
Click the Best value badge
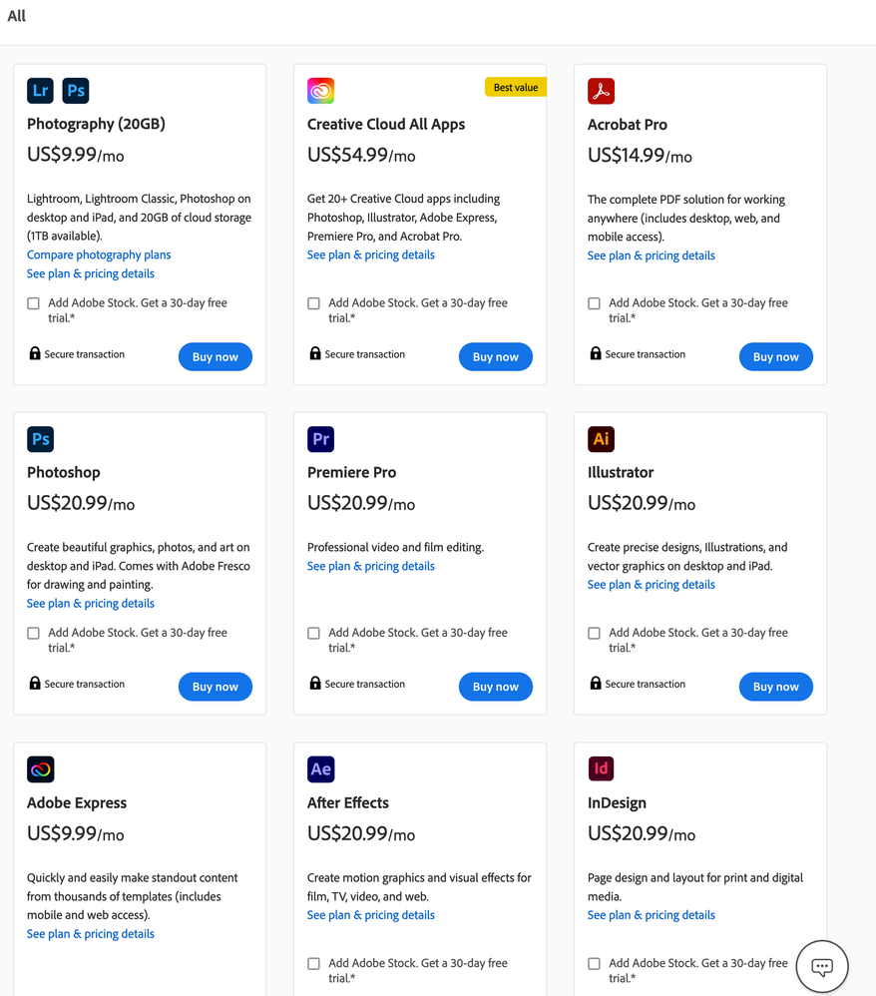tap(515, 88)
